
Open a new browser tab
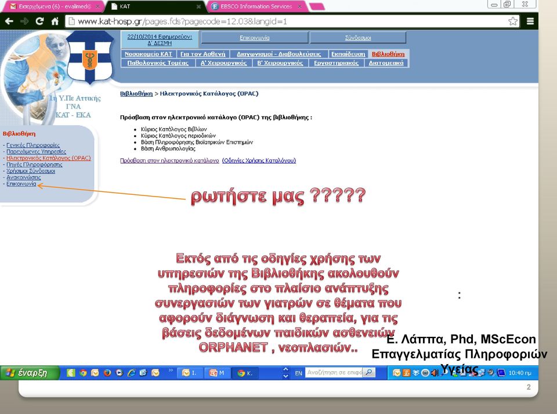click(317, 6)
